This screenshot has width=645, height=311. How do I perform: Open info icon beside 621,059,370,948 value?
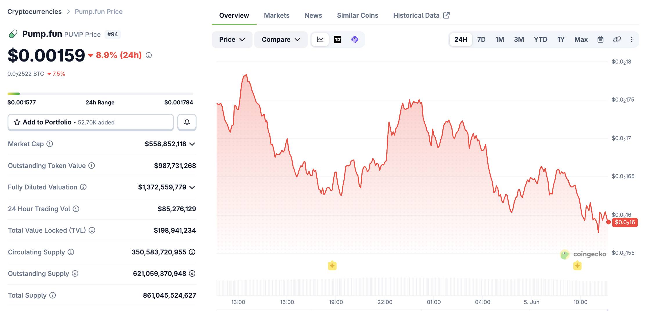click(192, 274)
